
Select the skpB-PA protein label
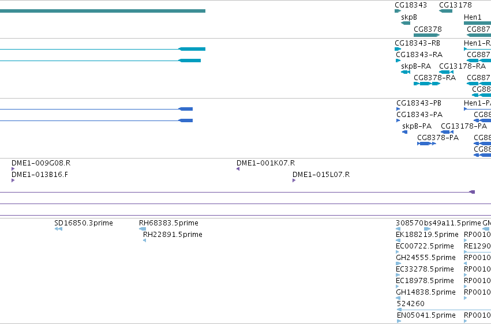point(417,126)
